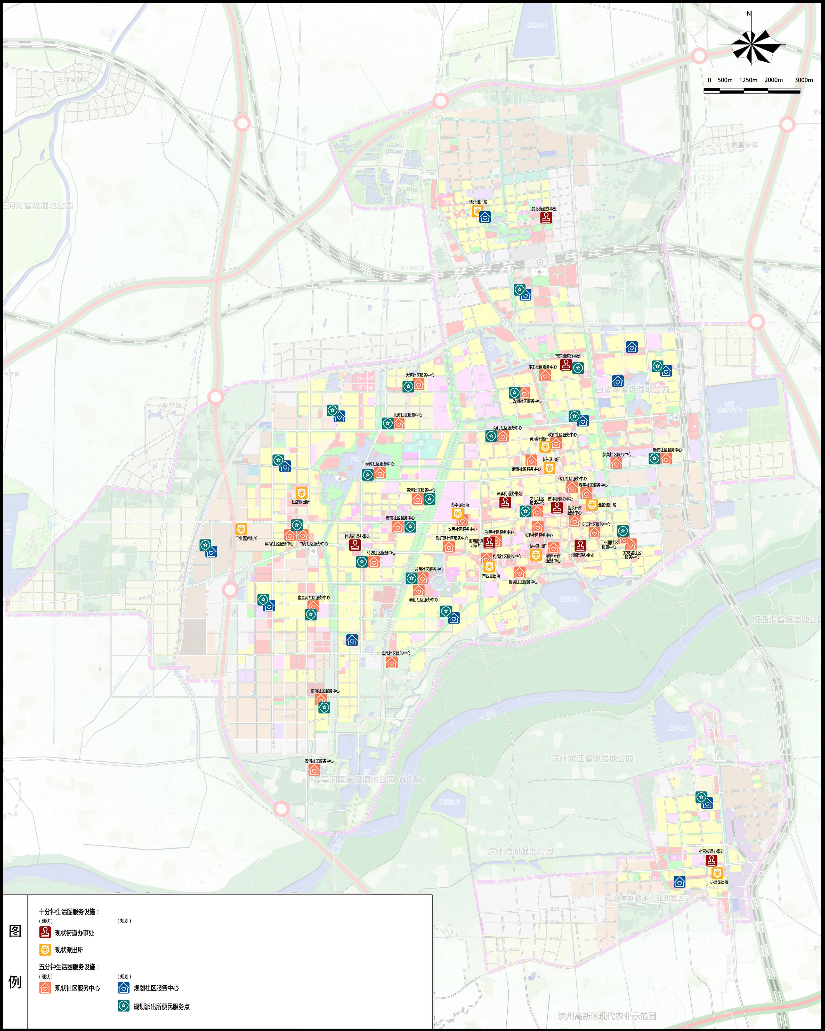
Task: Click the 五分钟生活圈服务设施 legend heading
Action: coord(69,967)
